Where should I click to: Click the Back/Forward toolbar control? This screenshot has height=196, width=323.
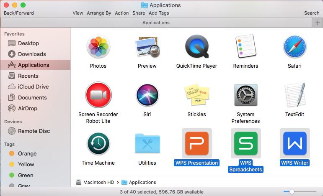tap(19, 13)
